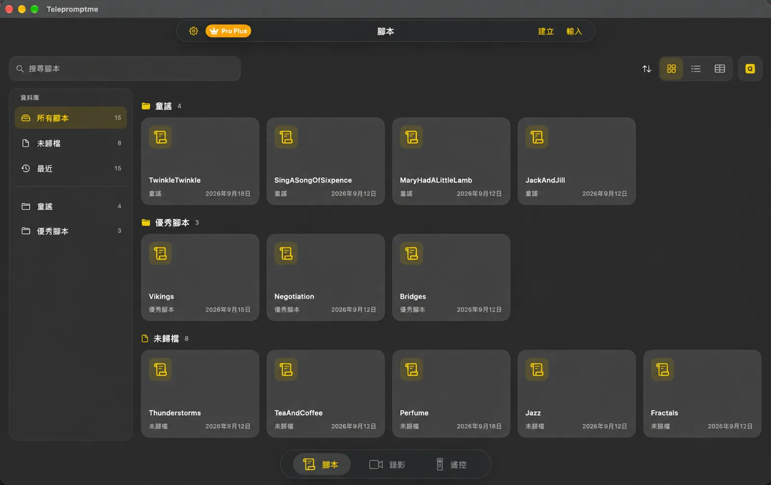Image resolution: width=771 pixels, height=485 pixels.
Task: Click script icon on Perfume card
Action: [412, 369]
